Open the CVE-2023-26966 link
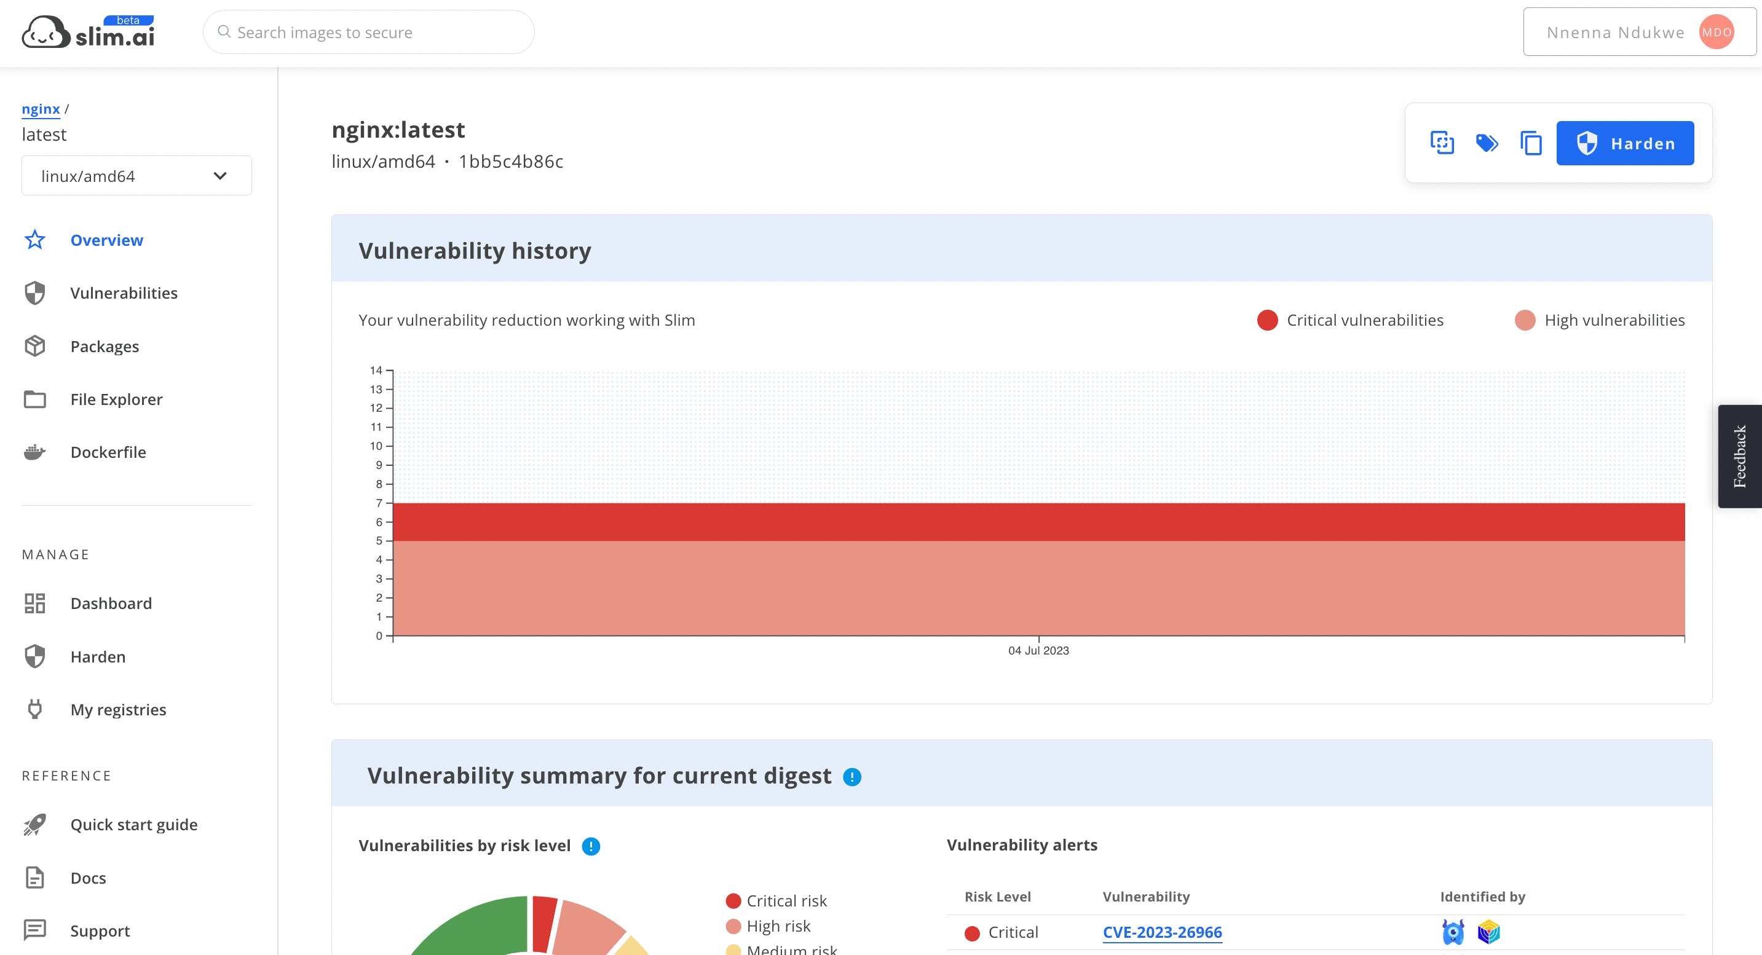1762x955 pixels. tap(1161, 932)
